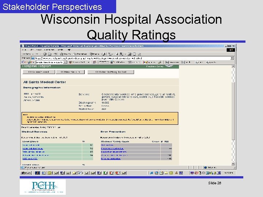Open the Media toolbar button
This screenshot has height=197, width=263.
point(95,54)
